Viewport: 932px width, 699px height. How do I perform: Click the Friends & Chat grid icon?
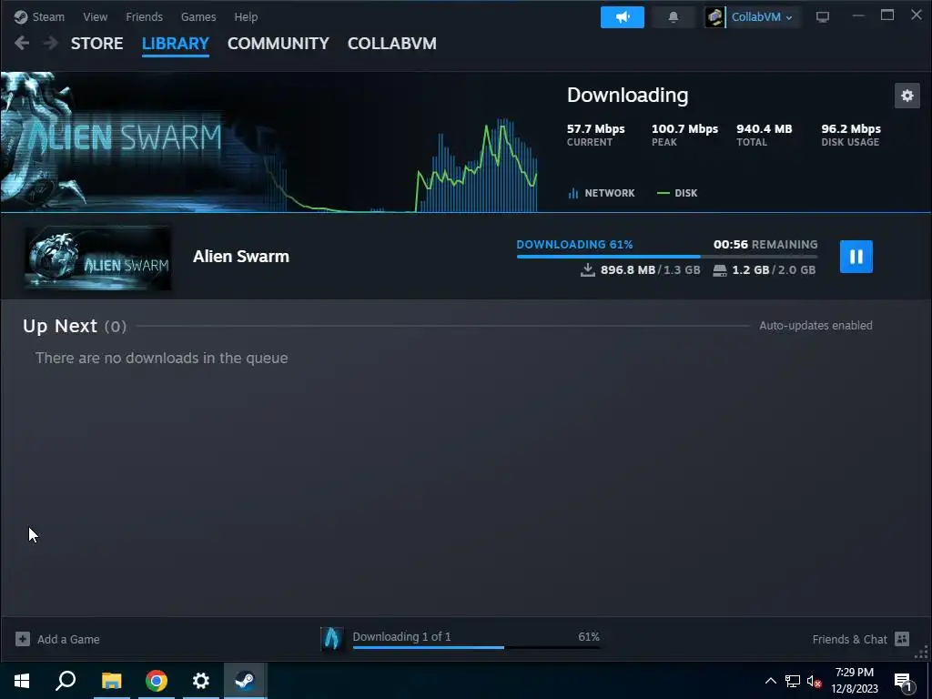point(902,639)
